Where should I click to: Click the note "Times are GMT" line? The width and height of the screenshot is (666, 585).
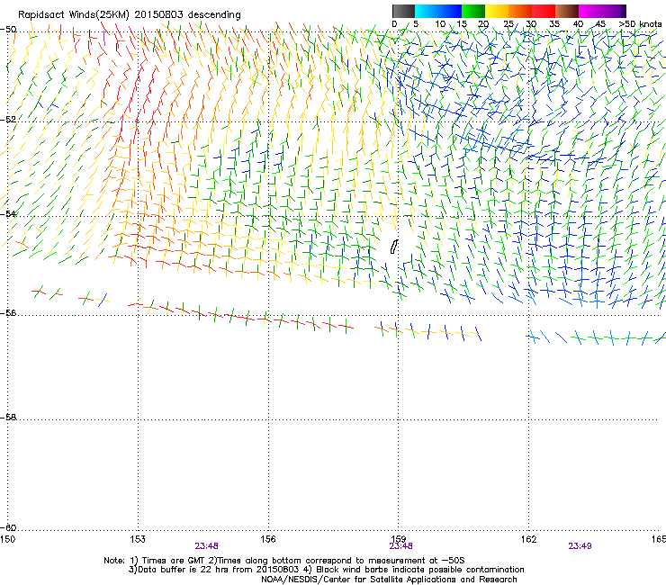pyautogui.click(x=284, y=561)
